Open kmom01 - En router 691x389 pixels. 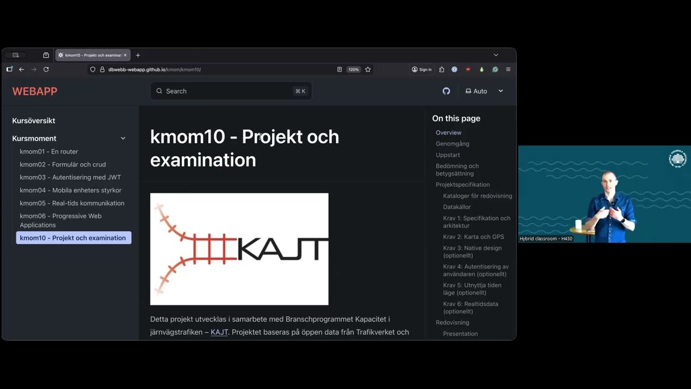pos(49,151)
